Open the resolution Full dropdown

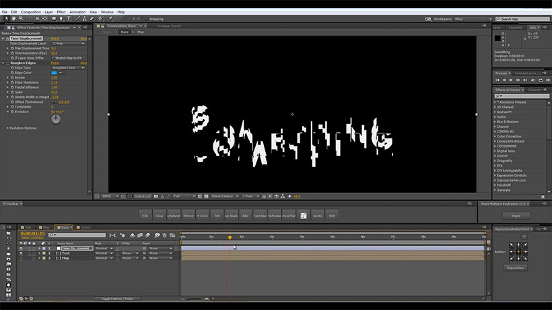[184, 196]
